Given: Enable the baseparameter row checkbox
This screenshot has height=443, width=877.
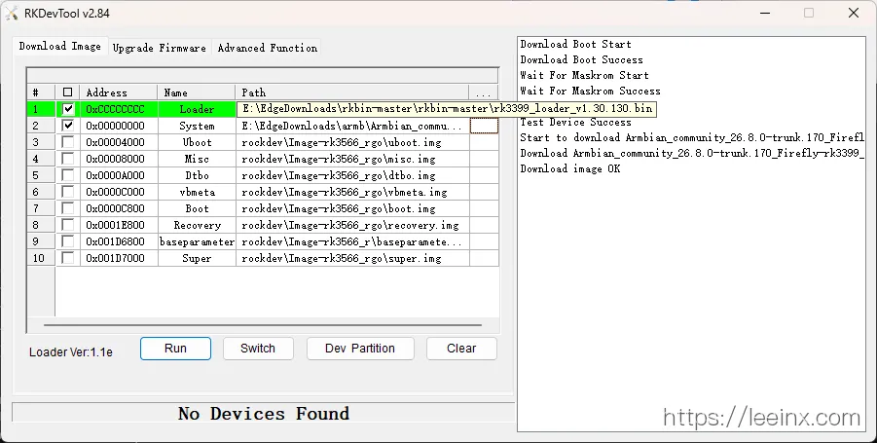Looking at the screenshot, I should tap(68, 241).
